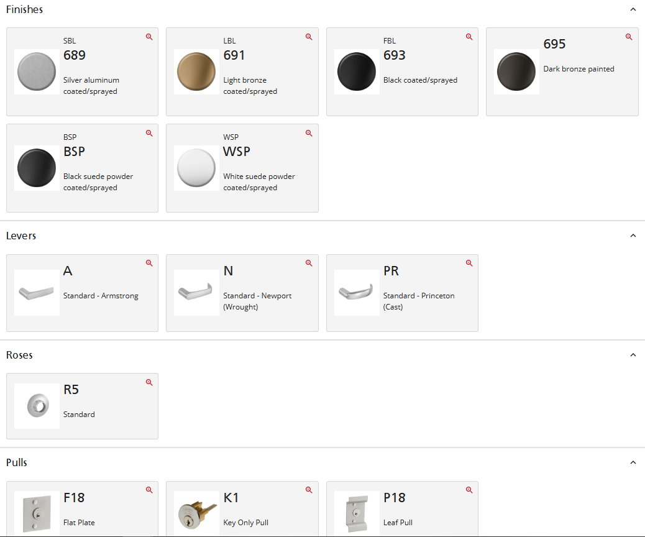Click the Newport lever thumbnail
Screen dimensions: 645x537
point(196,293)
